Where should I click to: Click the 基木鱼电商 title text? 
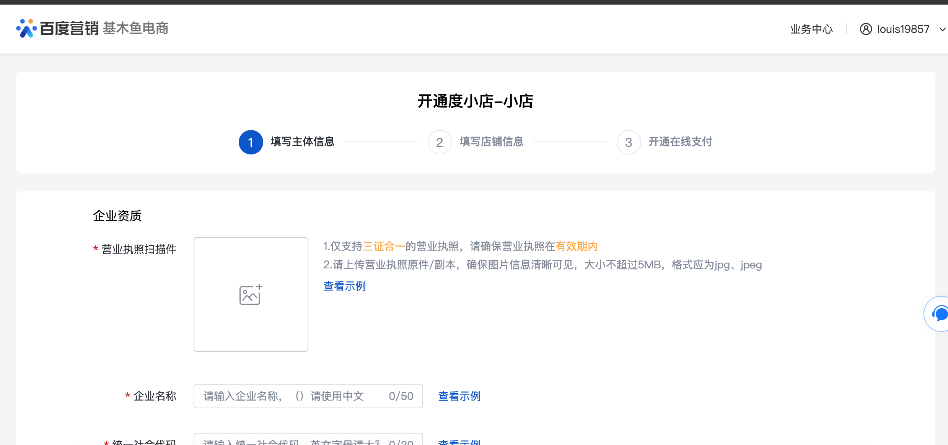136,28
